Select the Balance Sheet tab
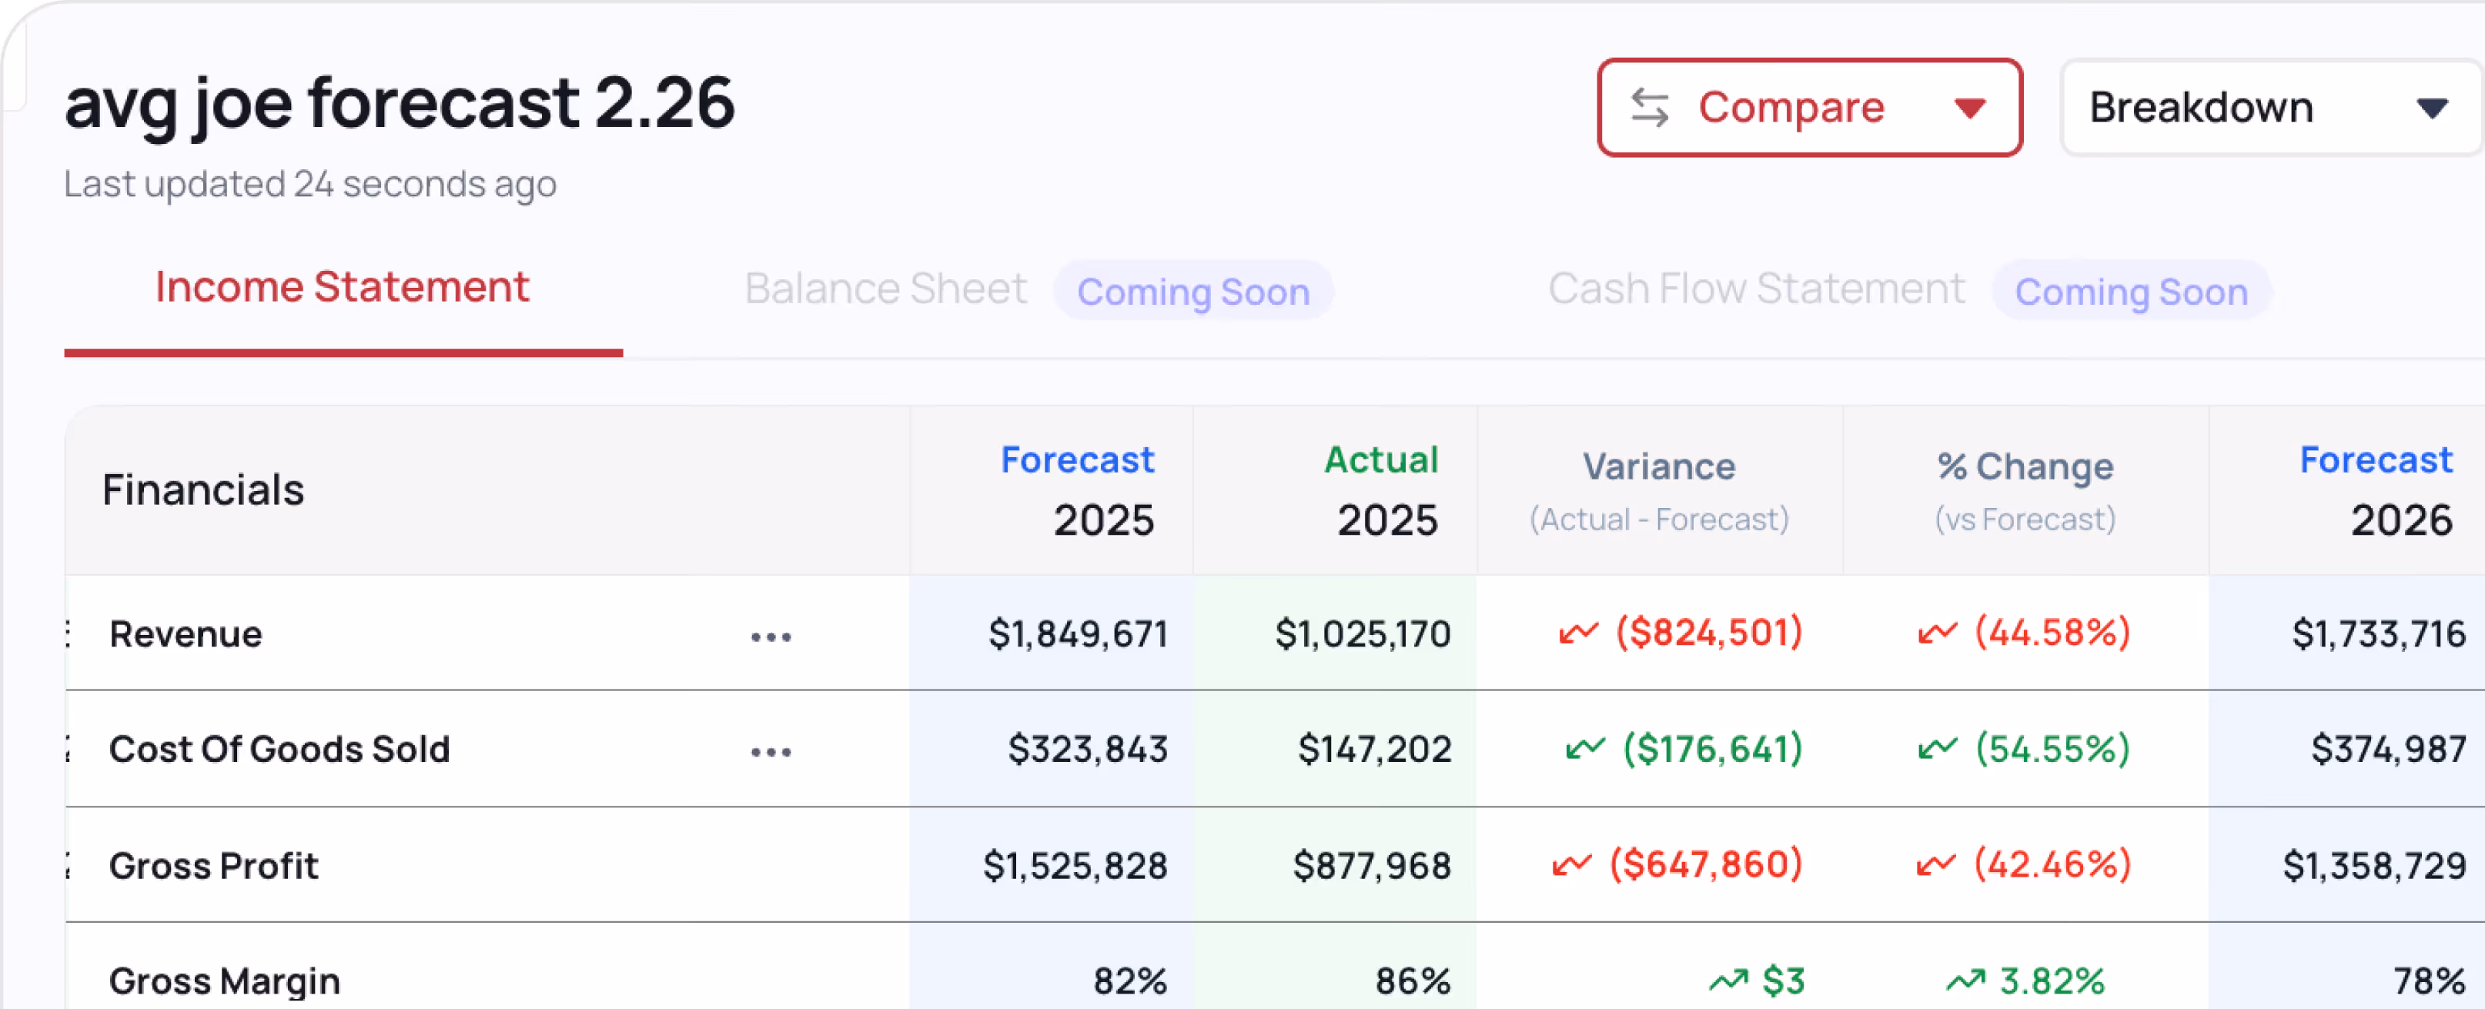The image size is (2485, 1009). coord(885,289)
